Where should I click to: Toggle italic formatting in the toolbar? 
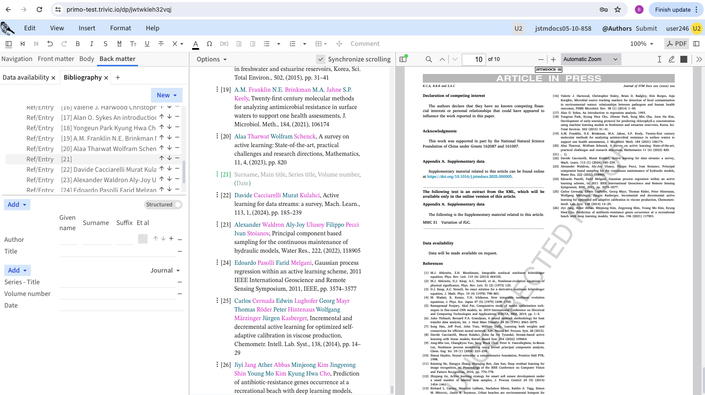point(92,44)
